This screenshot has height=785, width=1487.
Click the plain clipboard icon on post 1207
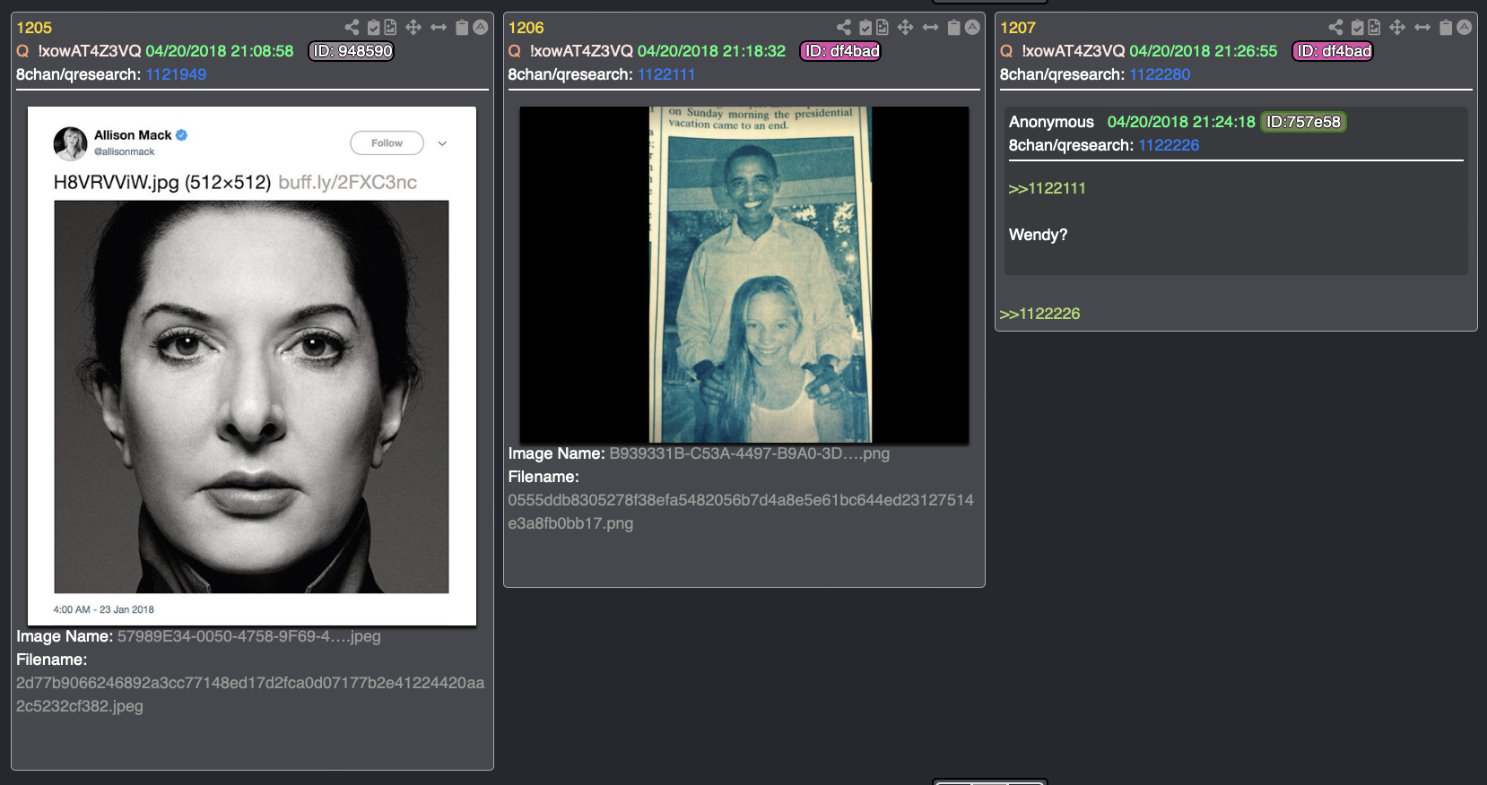pyautogui.click(x=1446, y=27)
